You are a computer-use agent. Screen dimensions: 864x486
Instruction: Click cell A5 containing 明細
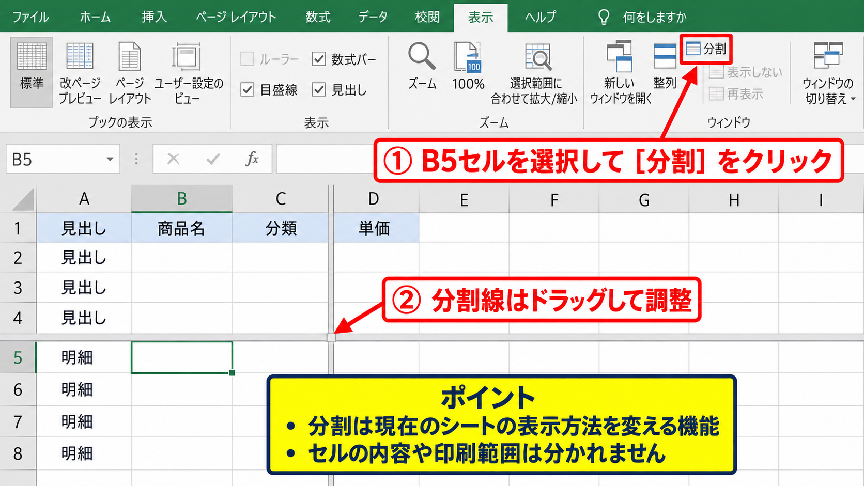point(84,357)
